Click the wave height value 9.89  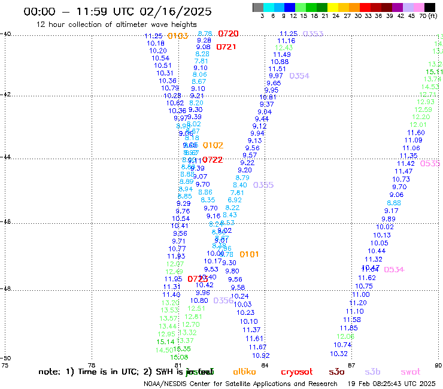[x=389, y=219]
